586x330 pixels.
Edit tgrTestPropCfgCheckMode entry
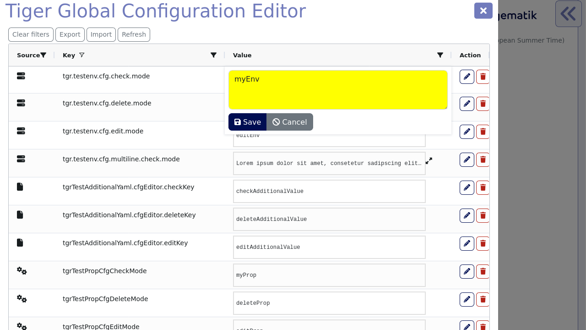467,271
